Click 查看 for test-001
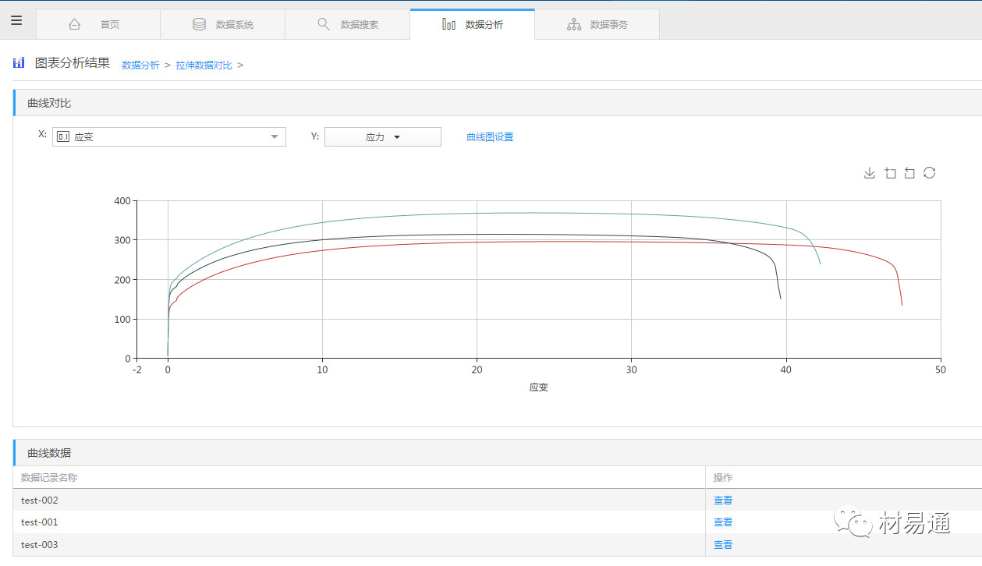The image size is (982, 566). (x=723, y=522)
